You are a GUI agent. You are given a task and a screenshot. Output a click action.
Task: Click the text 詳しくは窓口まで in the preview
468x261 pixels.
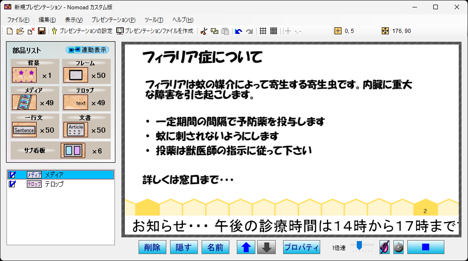coord(181,180)
